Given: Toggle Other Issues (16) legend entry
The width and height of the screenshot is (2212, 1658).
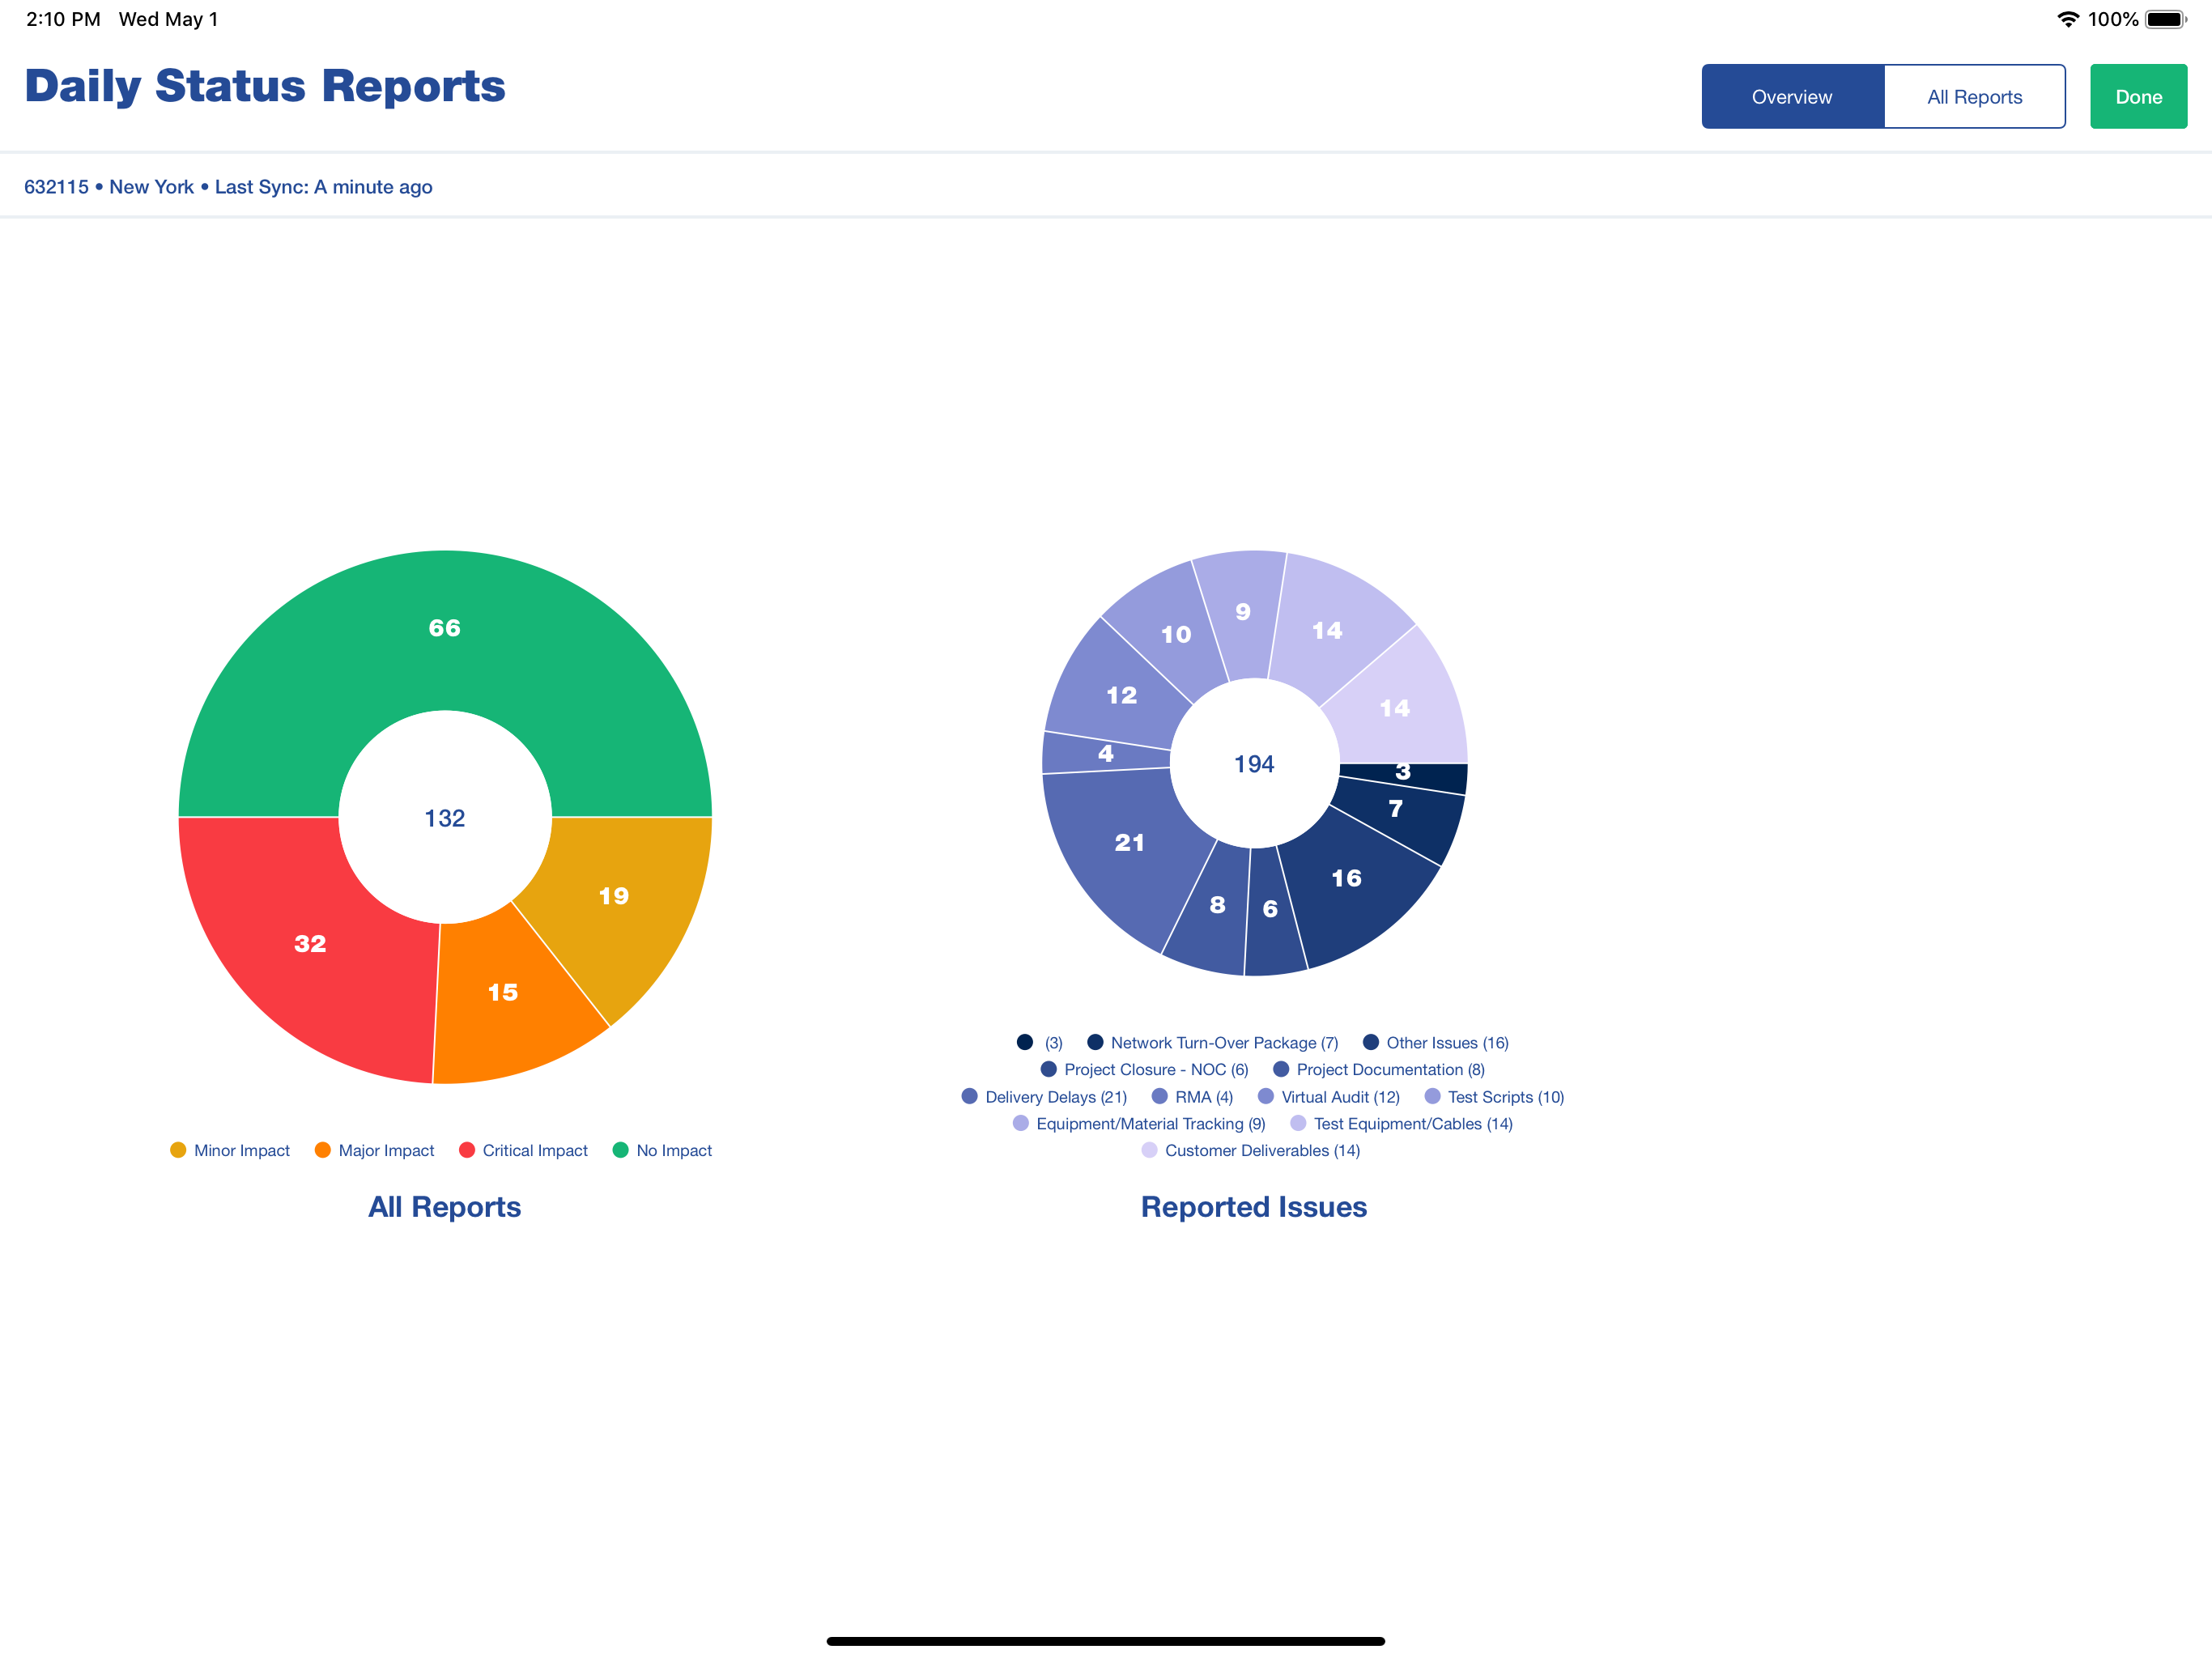Looking at the screenshot, I should pos(1435,1042).
